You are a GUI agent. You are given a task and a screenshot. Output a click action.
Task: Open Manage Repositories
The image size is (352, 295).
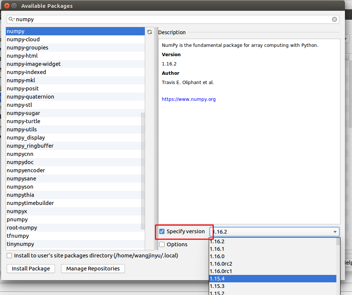coord(93,269)
